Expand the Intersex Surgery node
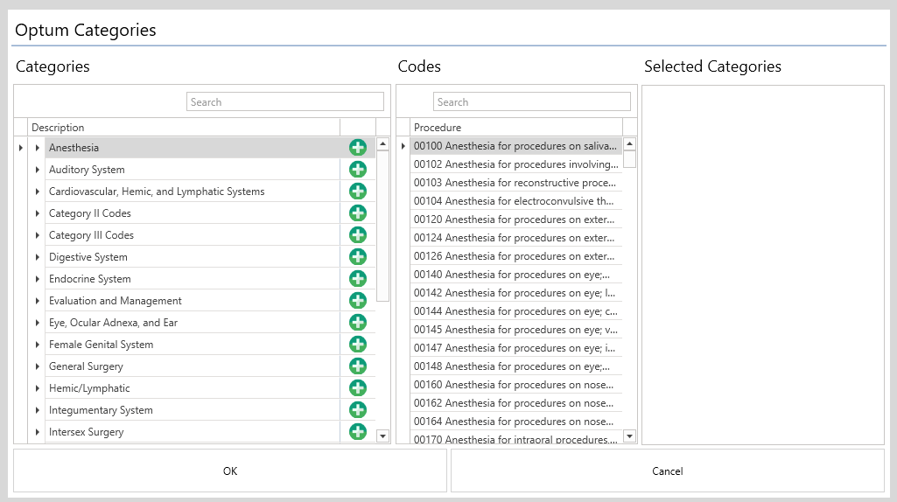 (x=37, y=432)
